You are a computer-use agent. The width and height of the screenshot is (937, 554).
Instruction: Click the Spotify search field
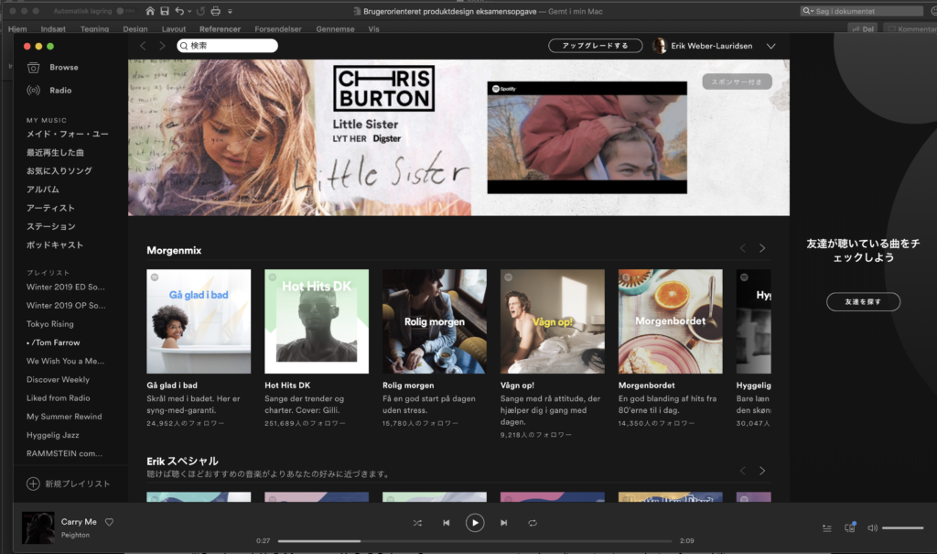[227, 46]
